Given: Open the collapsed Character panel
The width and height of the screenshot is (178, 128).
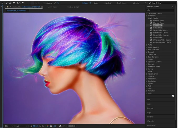Looking at the screenshot, I should pyautogui.click(x=151, y=121).
